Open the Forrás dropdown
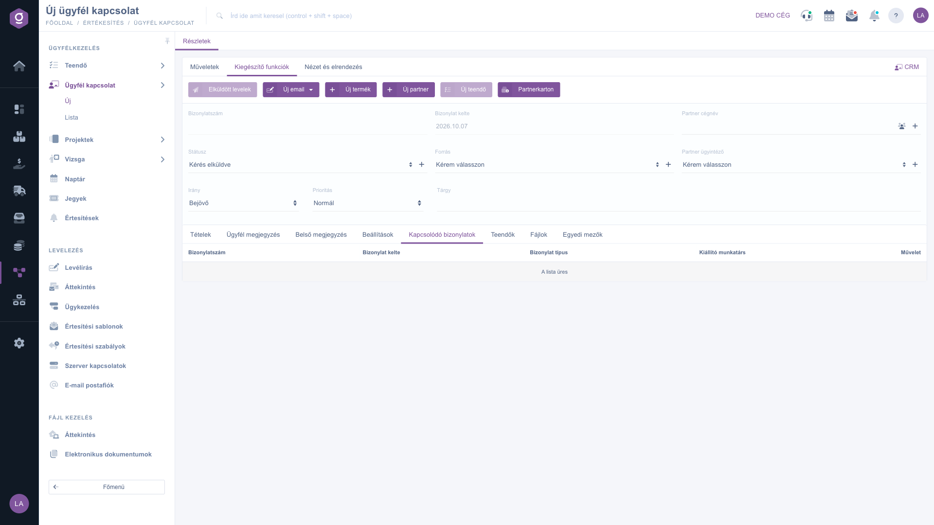 (548, 165)
